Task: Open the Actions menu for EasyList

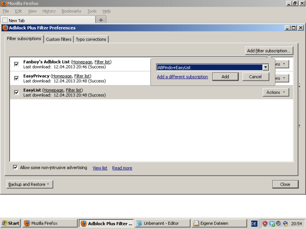Action: point(275,92)
